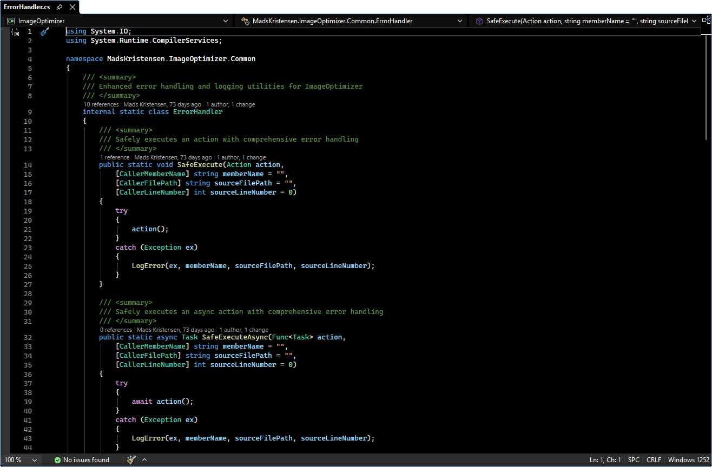Click the screwdriver quick actions icon on line 1
Screen dimensions: 712x467
[x=45, y=32]
